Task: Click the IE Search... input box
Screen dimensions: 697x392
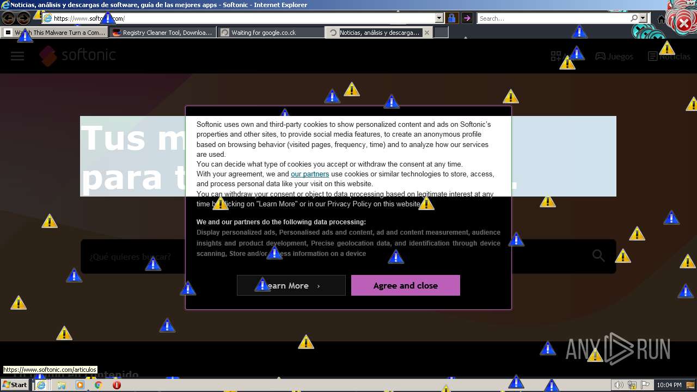Action: click(x=554, y=18)
